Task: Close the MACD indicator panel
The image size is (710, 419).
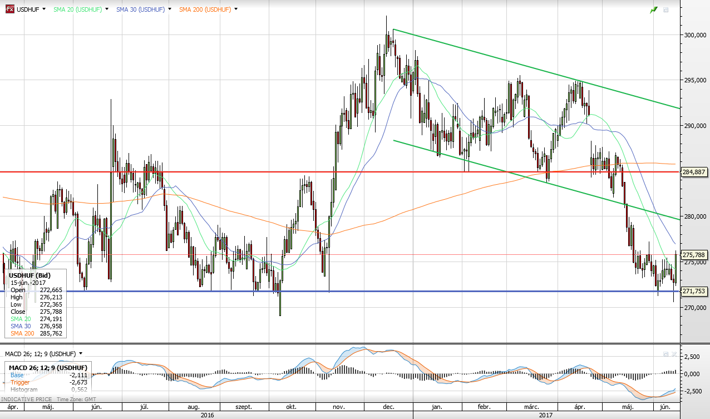Action: [x=674, y=354]
